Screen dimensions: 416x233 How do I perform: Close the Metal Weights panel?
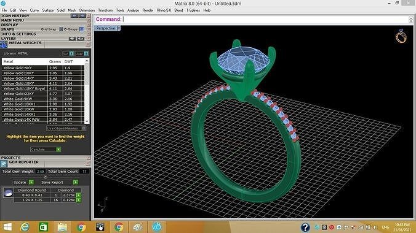click(x=89, y=44)
